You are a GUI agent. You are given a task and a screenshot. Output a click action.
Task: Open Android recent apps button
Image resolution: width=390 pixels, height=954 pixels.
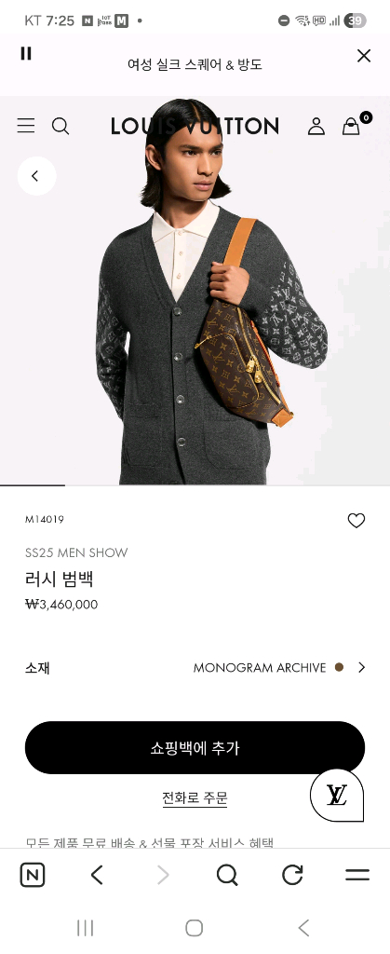click(85, 928)
